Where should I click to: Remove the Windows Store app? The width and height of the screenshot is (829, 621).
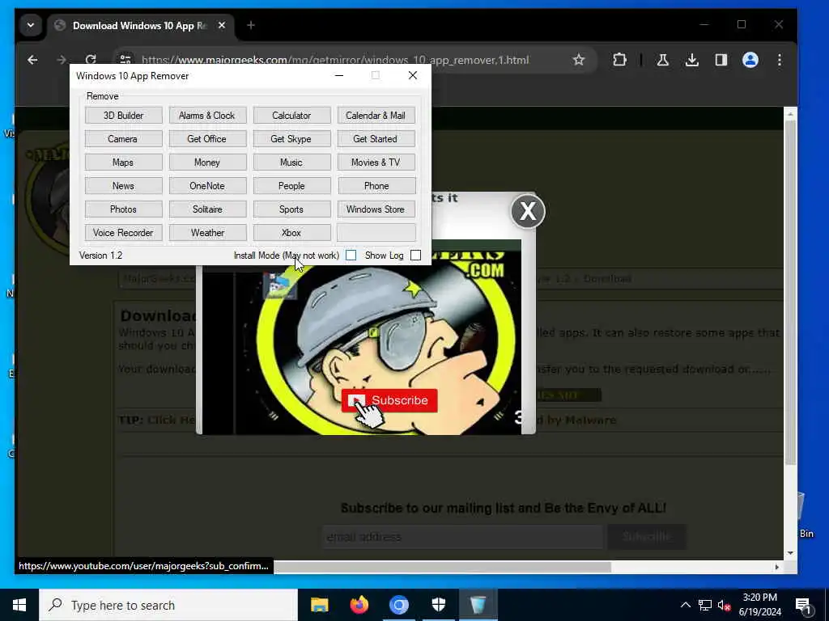(x=376, y=209)
